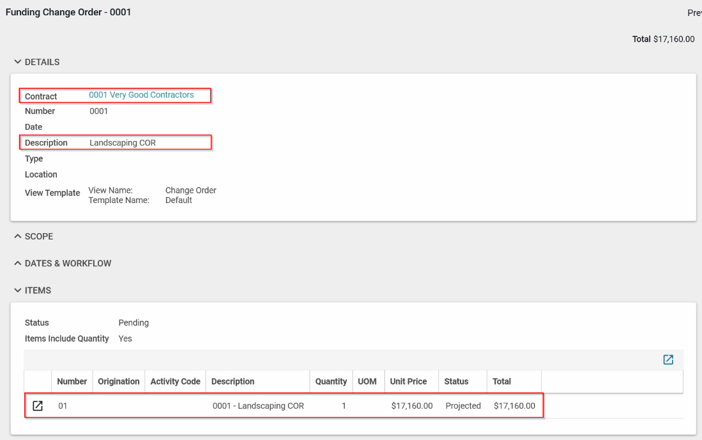Image resolution: width=702 pixels, height=440 pixels.
Task: Click the Status column header in table
Action: click(x=456, y=381)
